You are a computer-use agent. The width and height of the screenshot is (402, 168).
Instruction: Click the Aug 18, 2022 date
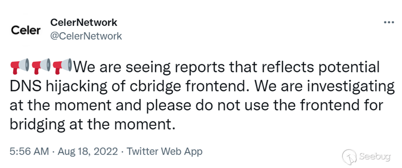pyautogui.click(x=87, y=152)
